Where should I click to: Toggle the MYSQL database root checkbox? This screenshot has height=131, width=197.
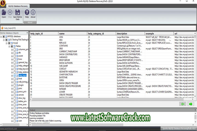(4, 37)
